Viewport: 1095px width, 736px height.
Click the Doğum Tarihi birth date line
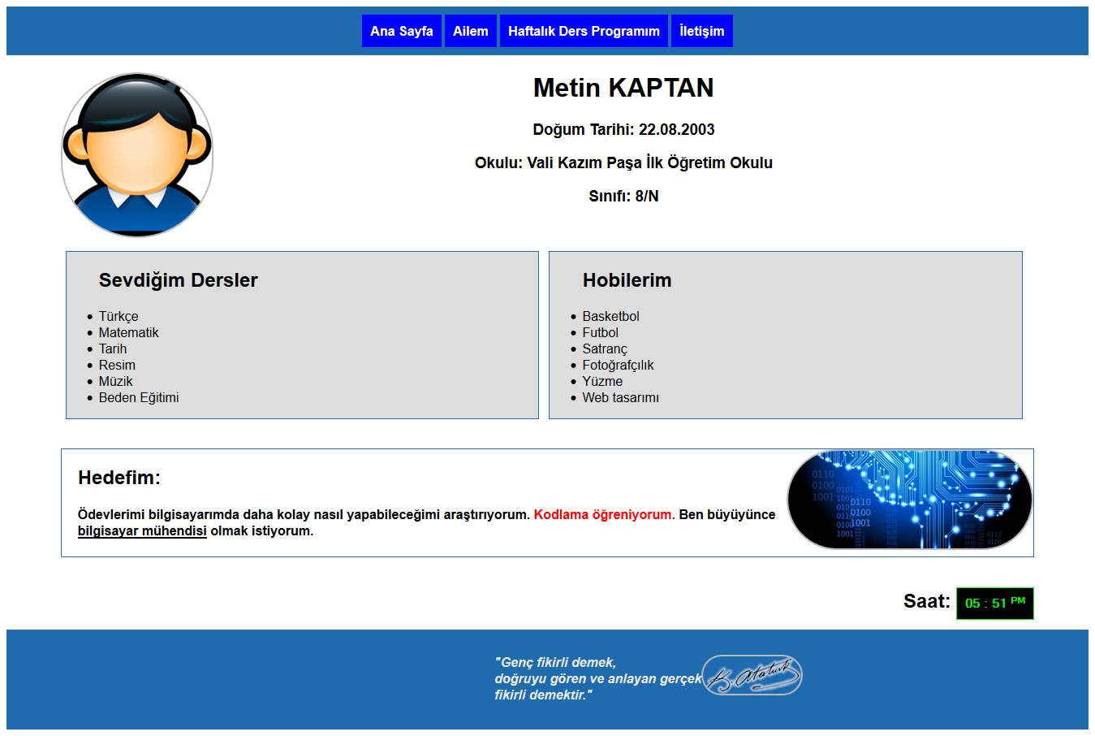click(x=623, y=130)
